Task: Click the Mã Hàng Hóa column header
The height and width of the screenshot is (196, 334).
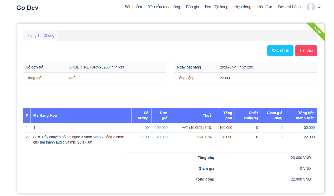Action: click(x=45, y=115)
